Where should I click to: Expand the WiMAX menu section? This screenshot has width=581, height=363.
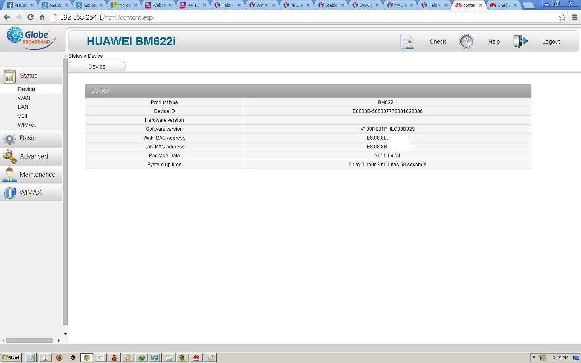[x=31, y=192]
